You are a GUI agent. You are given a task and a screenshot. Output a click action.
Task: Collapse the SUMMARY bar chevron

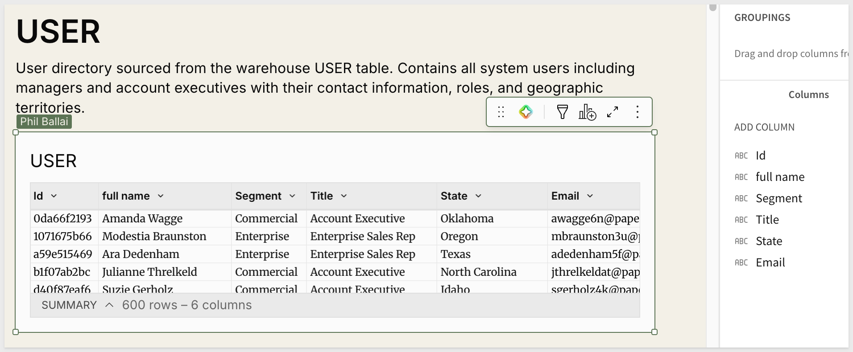coord(109,305)
